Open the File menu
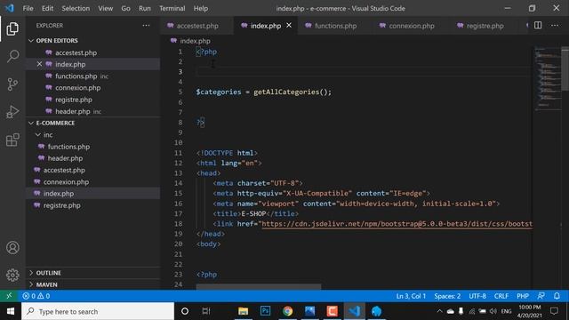 pyautogui.click(x=28, y=8)
